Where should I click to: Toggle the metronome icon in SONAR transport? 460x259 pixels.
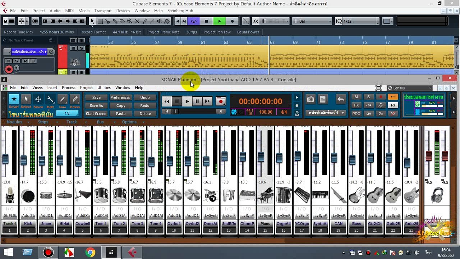click(x=297, y=113)
